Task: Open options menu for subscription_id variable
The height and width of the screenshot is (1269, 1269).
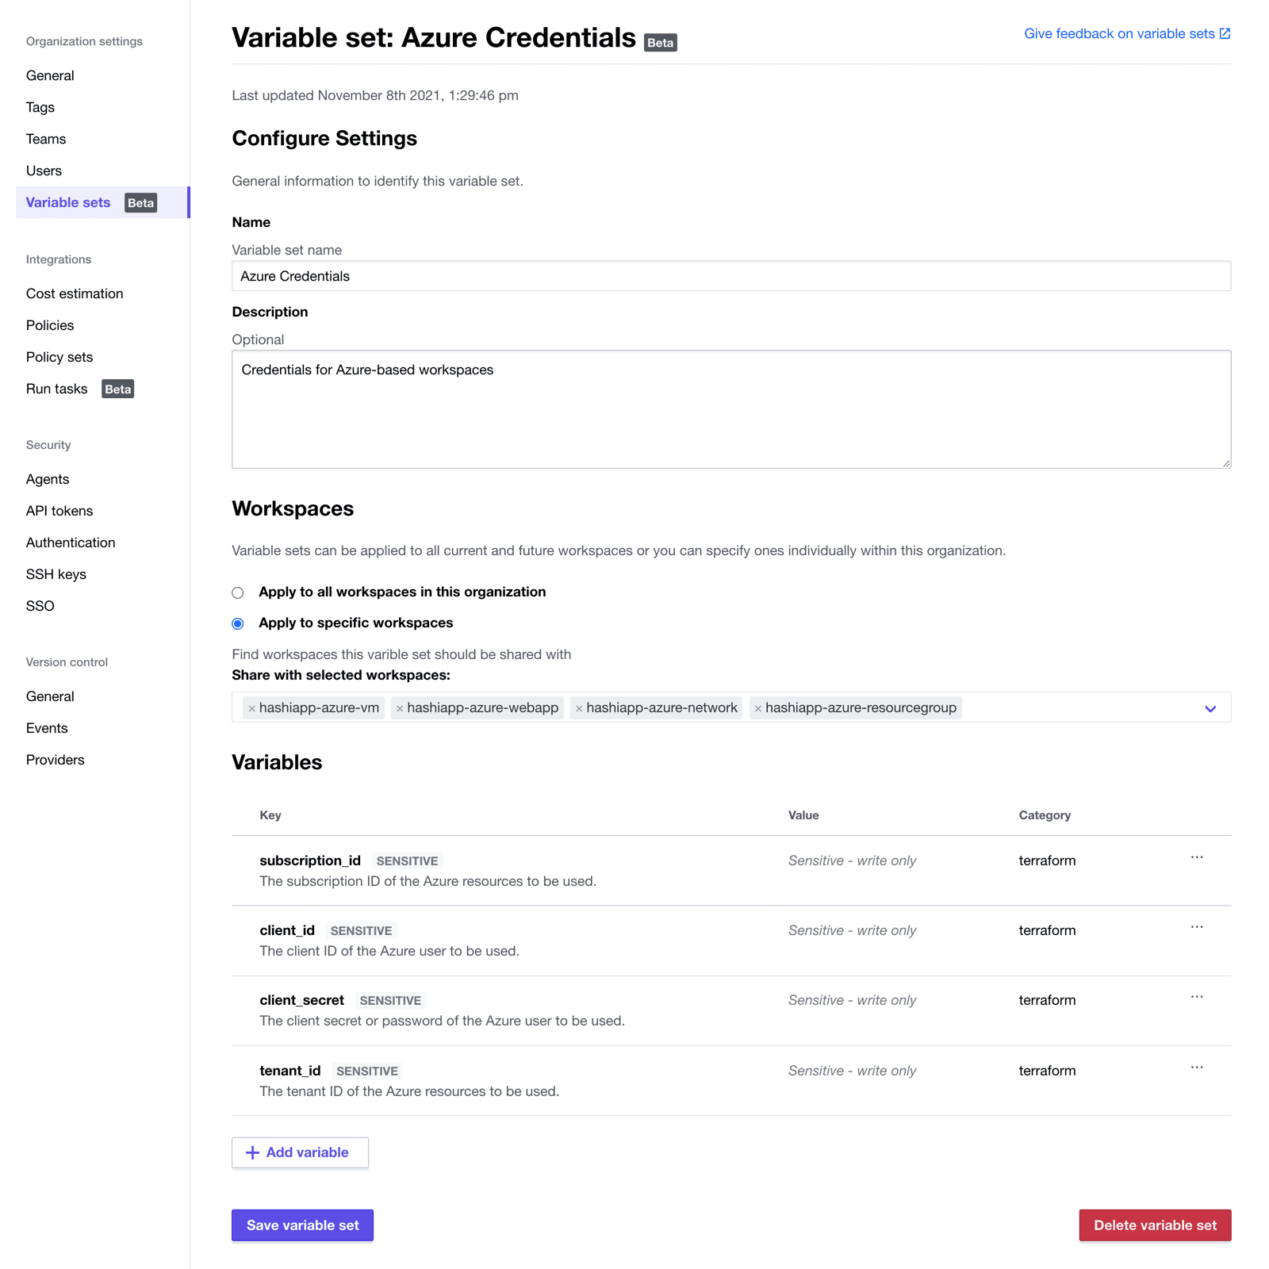Action: (x=1198, y=857)
